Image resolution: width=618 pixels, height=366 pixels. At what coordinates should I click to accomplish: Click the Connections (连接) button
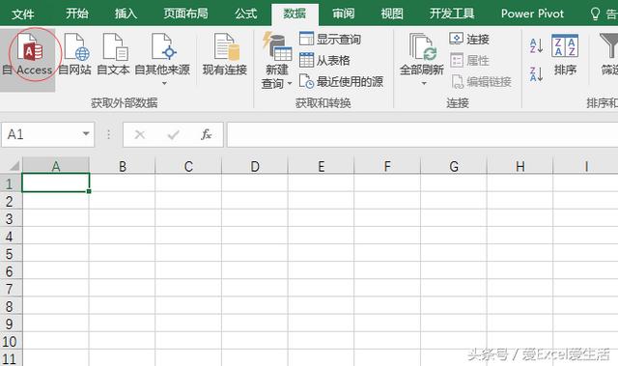click(469, 39)
